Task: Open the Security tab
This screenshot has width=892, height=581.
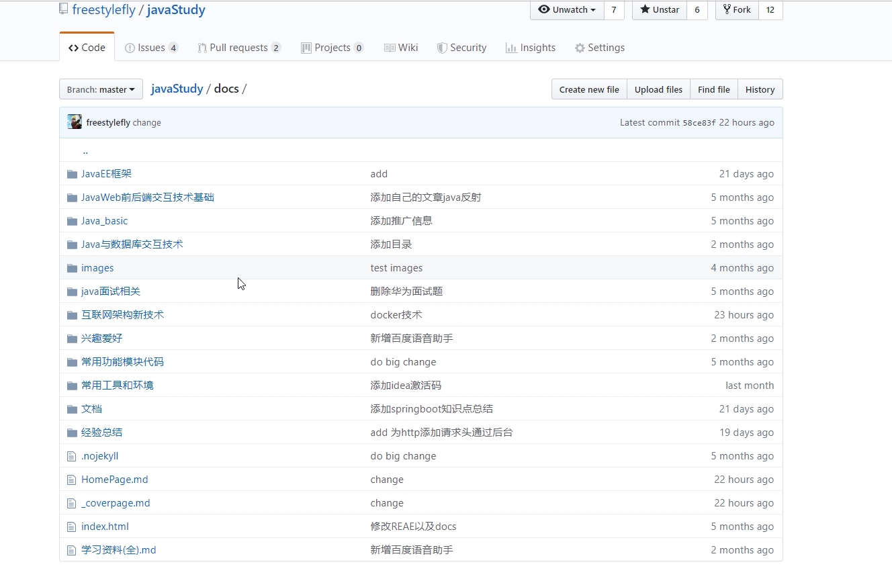Action: 461,48
